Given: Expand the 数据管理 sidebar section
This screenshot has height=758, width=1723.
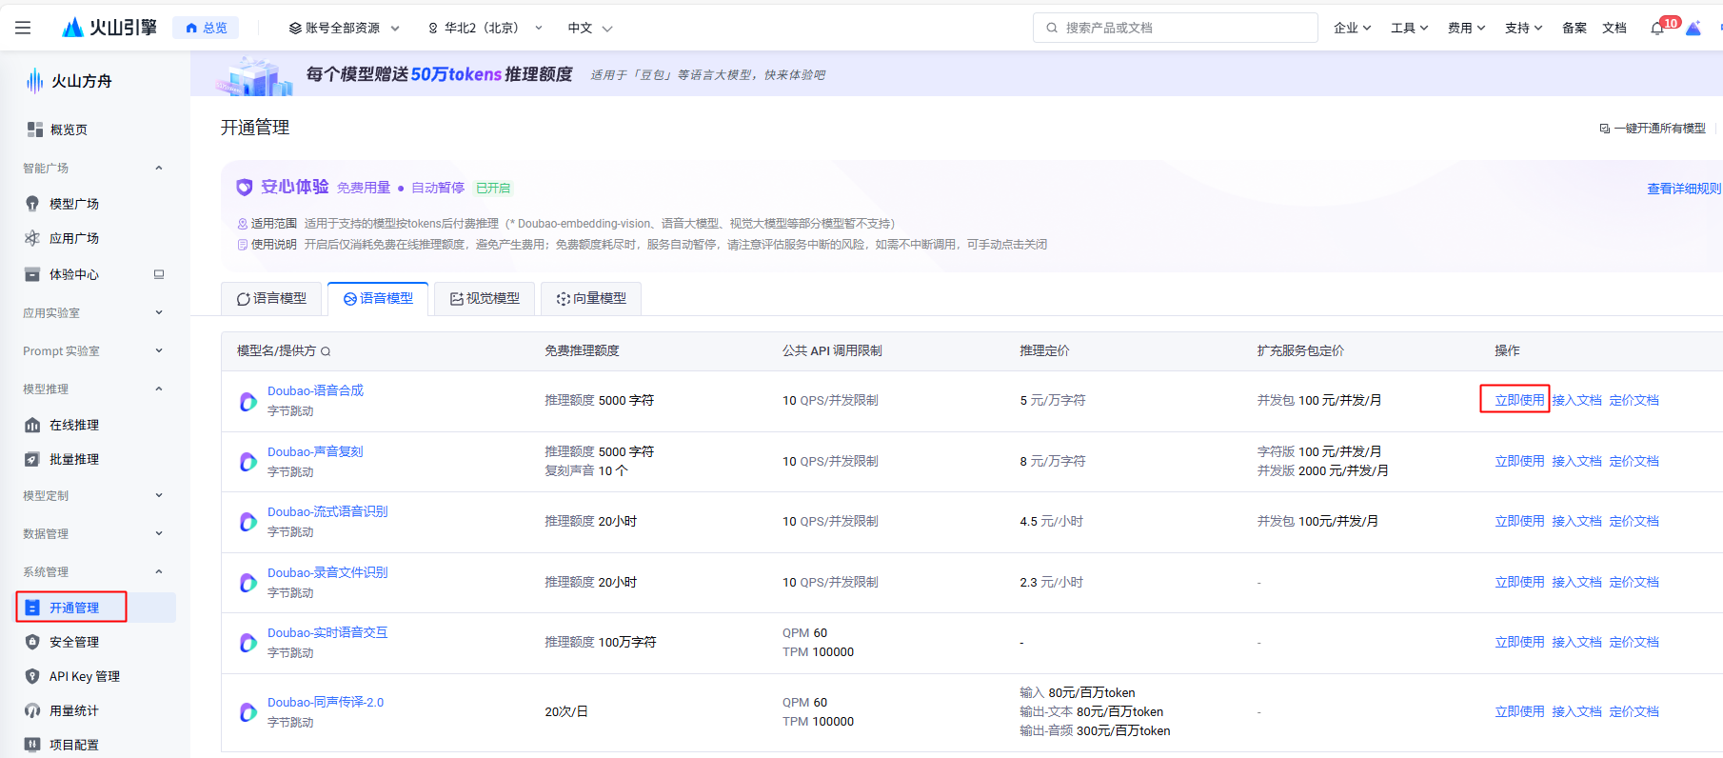Looking at the screenshot, I should click(159, 533).
